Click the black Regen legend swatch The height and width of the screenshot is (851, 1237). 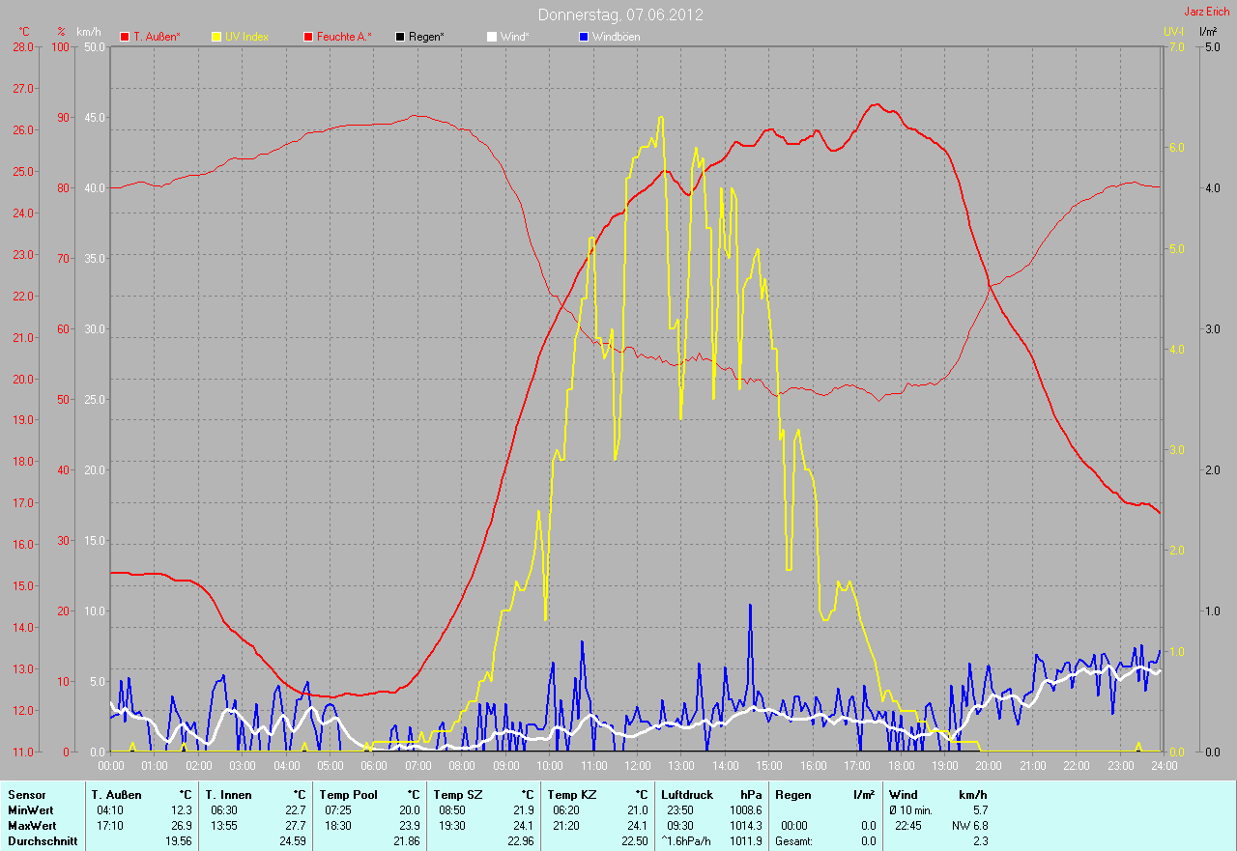click(x=400, y=37)
